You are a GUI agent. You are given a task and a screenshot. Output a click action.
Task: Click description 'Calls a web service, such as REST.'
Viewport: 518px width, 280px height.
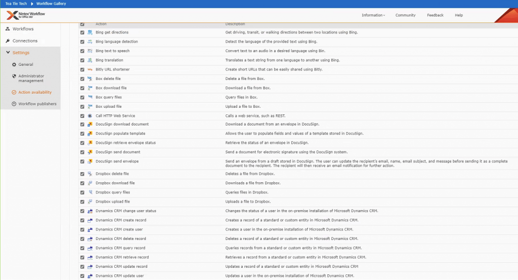pos(255,116)
